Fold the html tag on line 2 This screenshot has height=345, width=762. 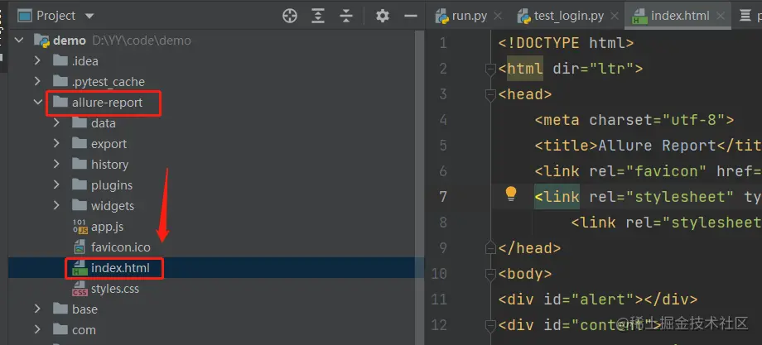coord(490,69)
